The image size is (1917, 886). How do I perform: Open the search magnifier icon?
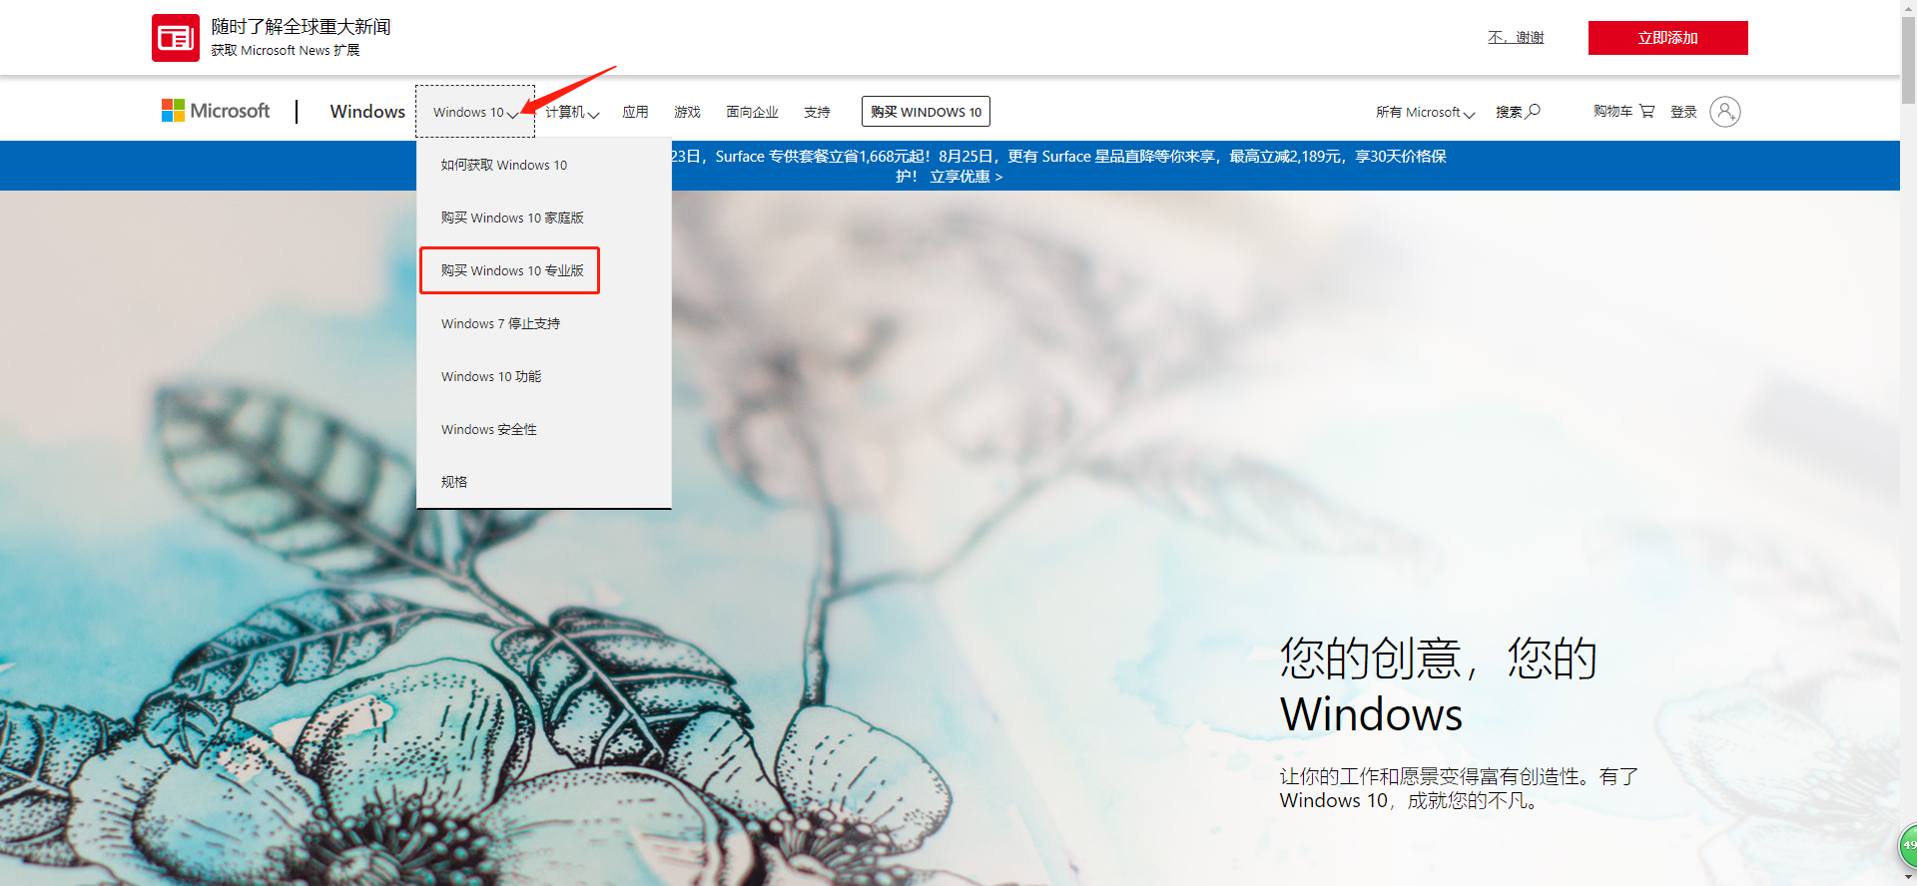coord(1534,111)
